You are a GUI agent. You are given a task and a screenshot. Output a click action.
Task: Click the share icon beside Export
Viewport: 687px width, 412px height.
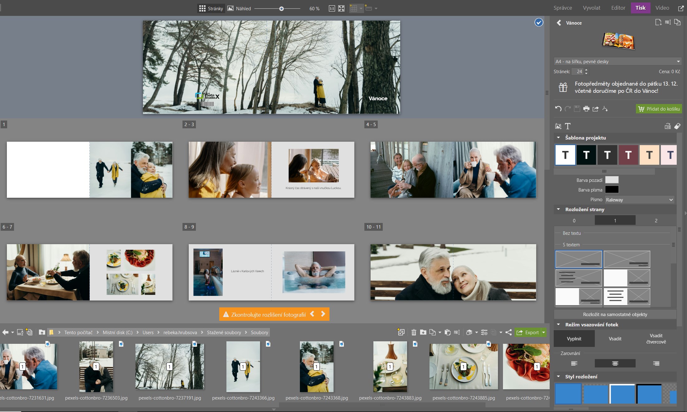click(508, 332)
